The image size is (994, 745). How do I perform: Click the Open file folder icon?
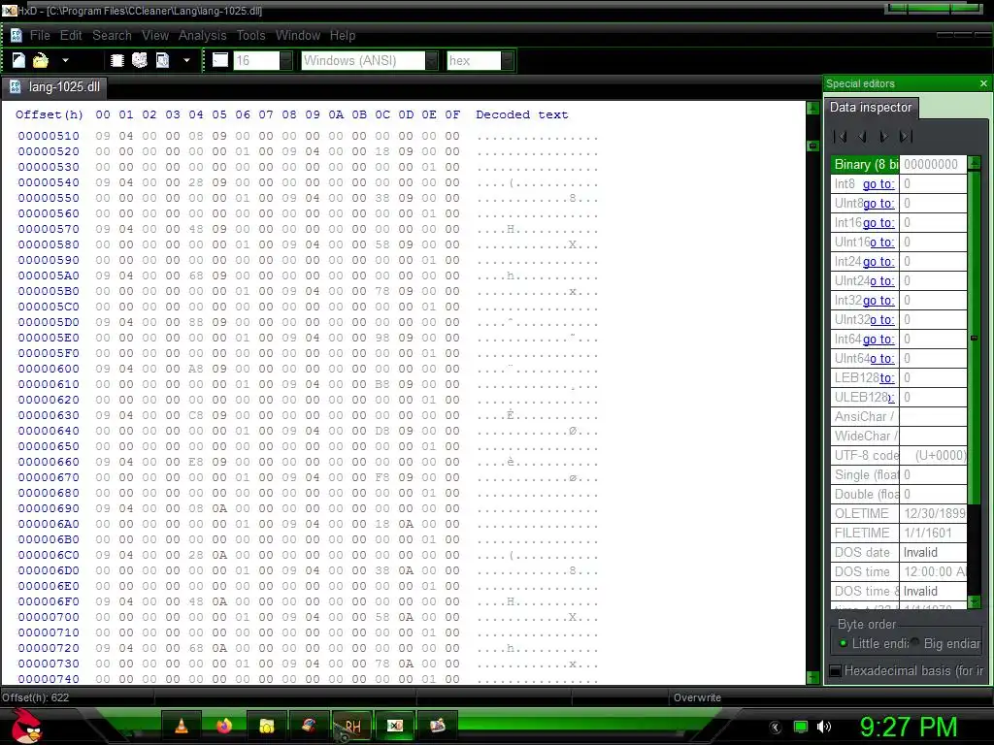(x=41, y=60)
